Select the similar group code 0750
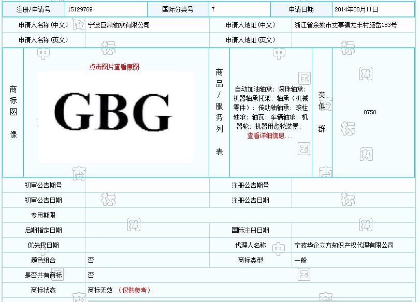 click(x=370, y=112)
